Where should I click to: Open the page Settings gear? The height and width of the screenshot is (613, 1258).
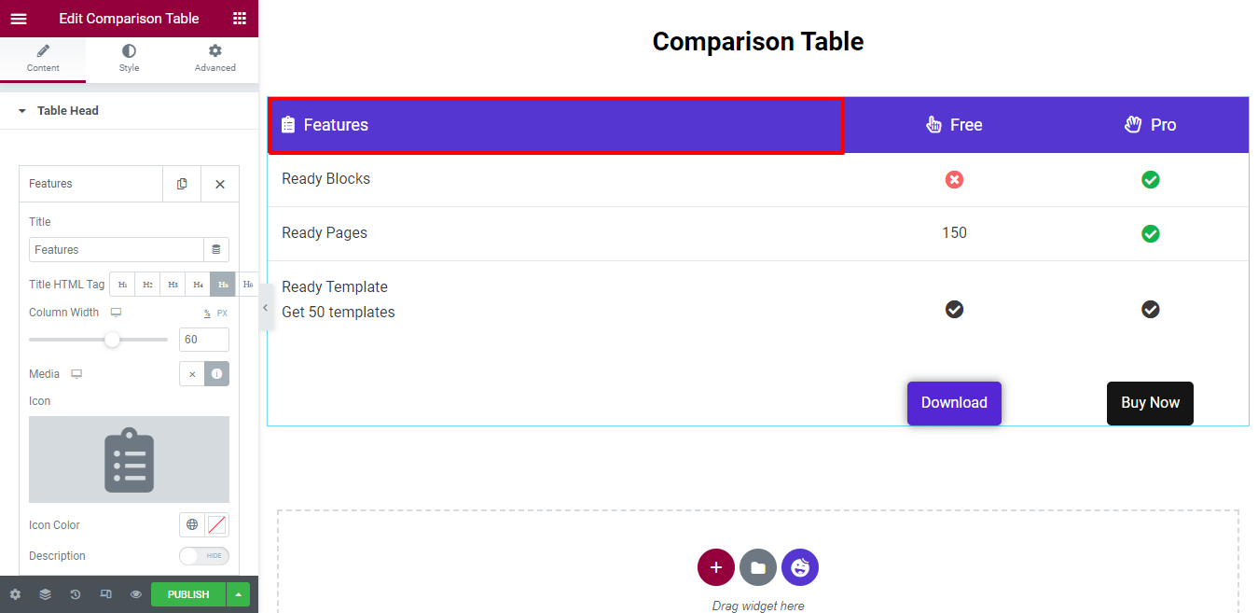coord(15,594)
